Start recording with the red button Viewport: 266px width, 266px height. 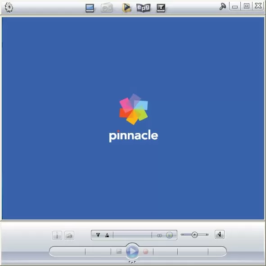click(x=145, y=252)
